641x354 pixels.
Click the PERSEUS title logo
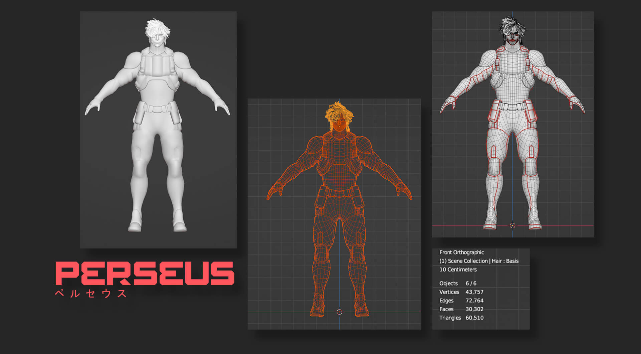[145, 274]
